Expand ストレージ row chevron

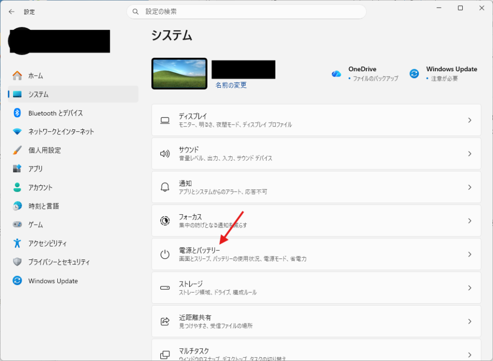470,288
